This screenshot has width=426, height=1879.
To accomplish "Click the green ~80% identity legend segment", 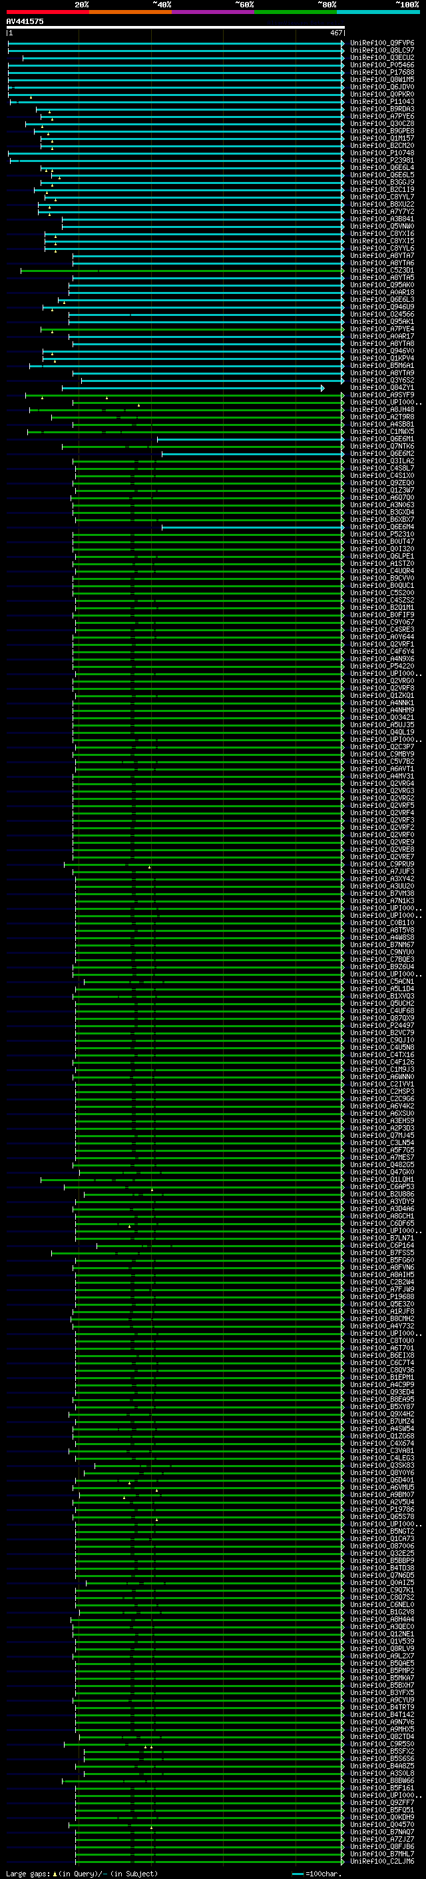I will point(296,12).
